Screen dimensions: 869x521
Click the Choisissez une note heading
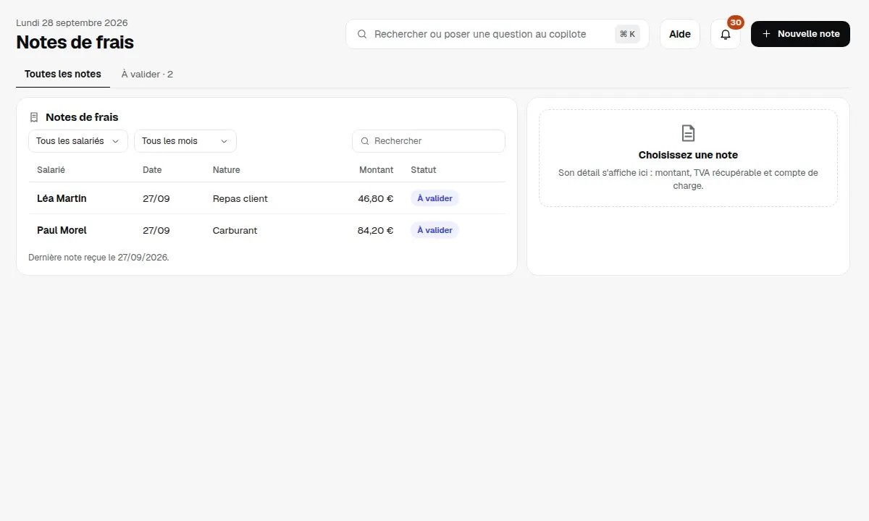pyautogui.click(x=689, y=155)
